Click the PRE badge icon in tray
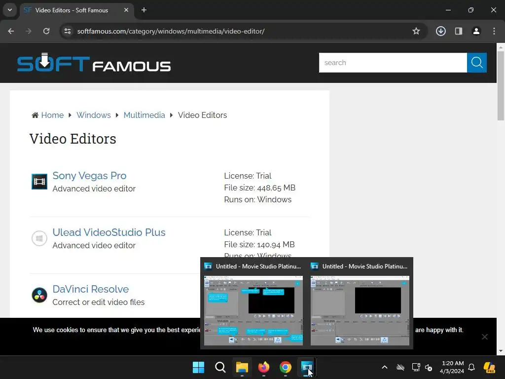Screen dimensions: 505x379 click(x=490, y=367)
